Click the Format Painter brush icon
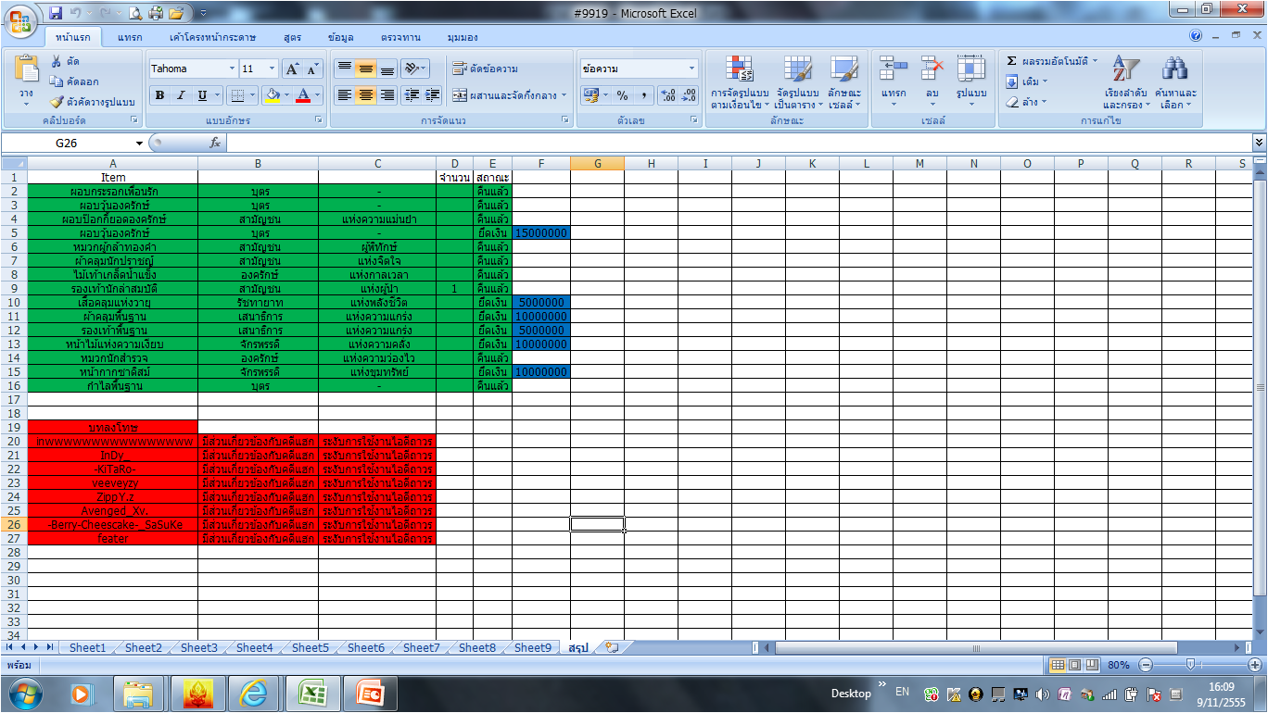The height and width of the screenshot is (713, 1268). click(x=57, y=102)
